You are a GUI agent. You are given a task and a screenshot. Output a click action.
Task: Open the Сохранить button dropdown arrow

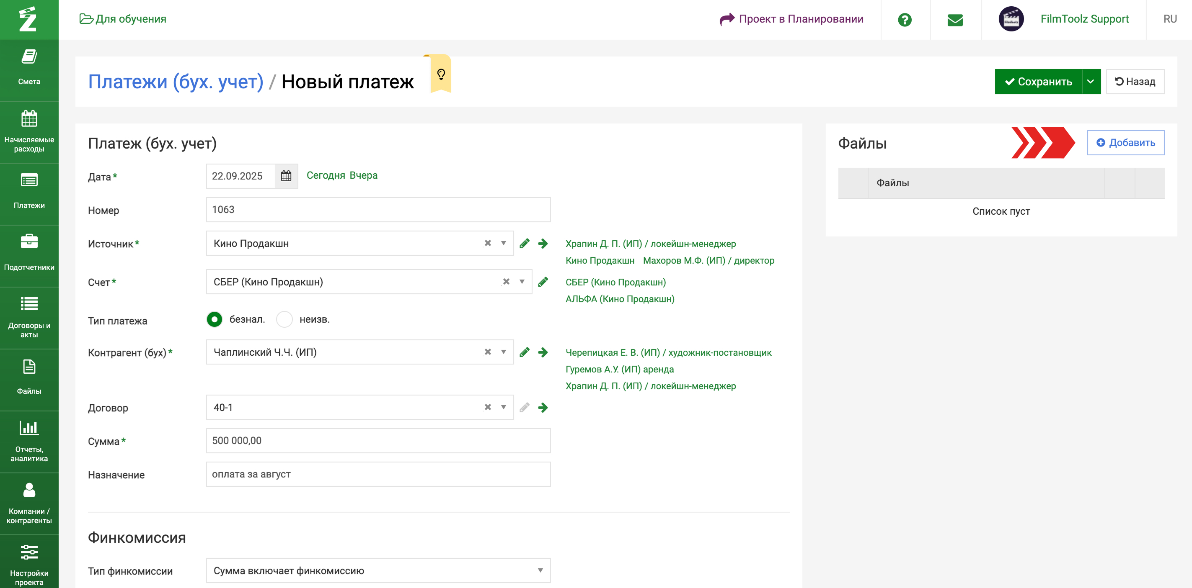point(1091,81)
